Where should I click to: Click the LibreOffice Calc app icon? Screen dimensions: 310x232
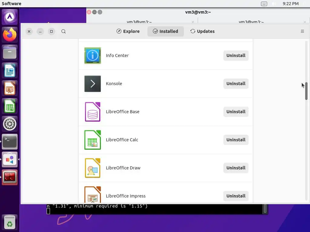93,140
